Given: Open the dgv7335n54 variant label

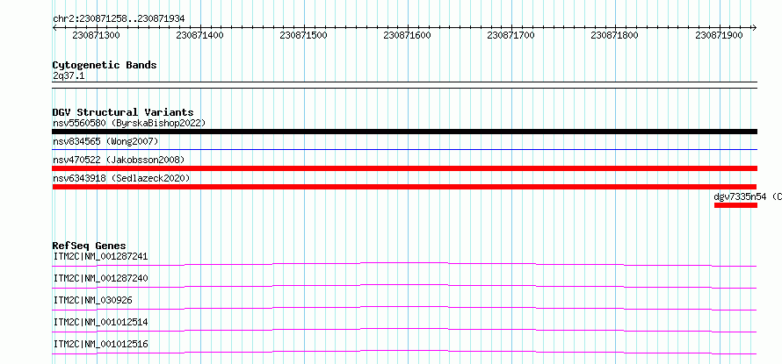Looking at the screenshot, I should 748,196.
